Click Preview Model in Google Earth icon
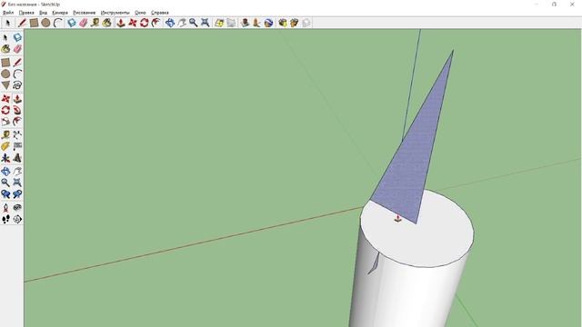The height and width of the screenshot is (327, 582). click(x=268, y=23)
